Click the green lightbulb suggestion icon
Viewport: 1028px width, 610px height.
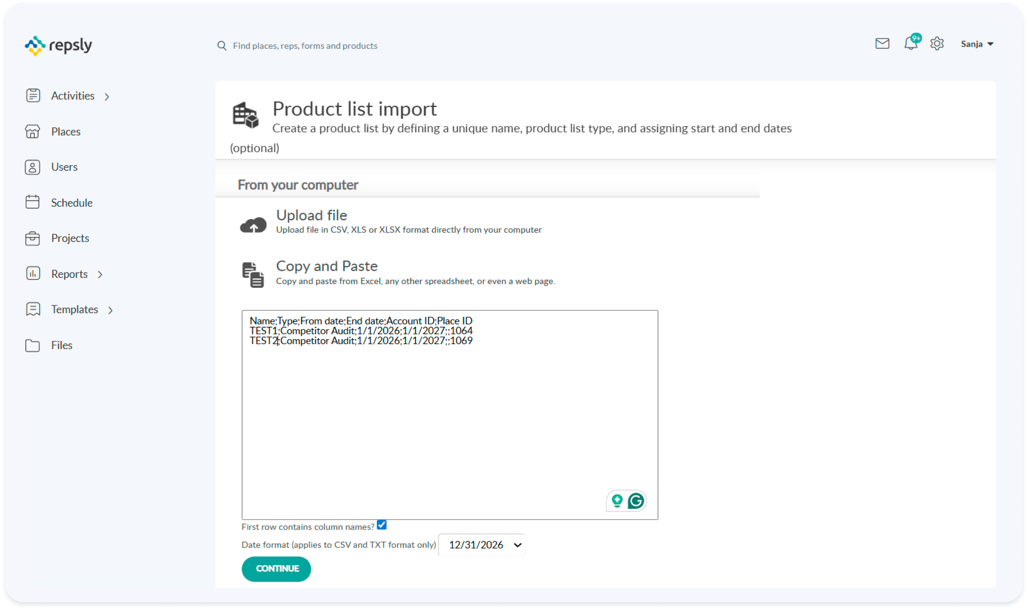tap(617, 501)
